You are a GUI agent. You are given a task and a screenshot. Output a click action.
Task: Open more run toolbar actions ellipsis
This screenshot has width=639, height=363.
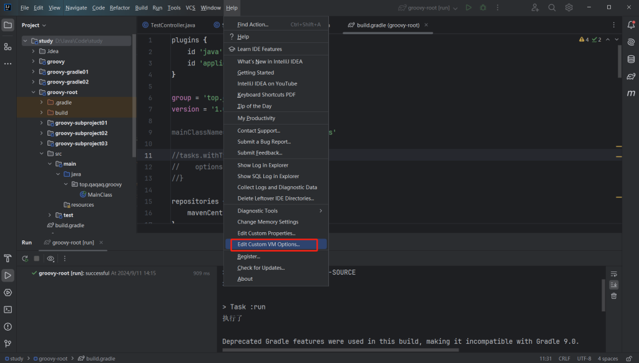click(x=64, y=258)
